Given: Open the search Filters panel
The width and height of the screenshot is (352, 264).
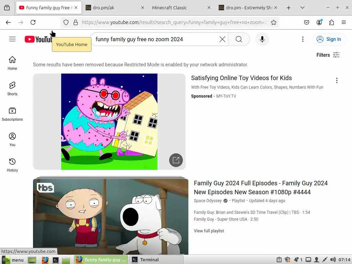Looking at the screenshot, I should pos(328,55).
